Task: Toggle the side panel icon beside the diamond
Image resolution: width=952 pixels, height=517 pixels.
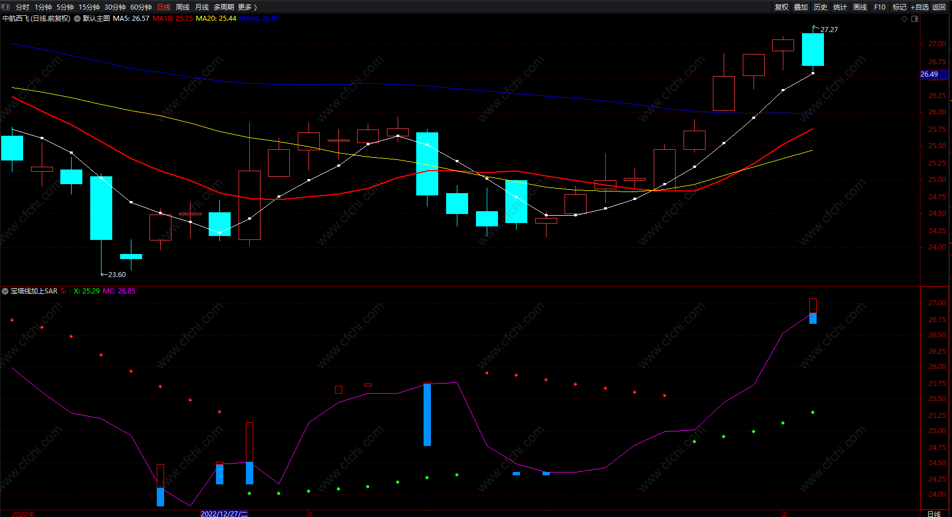Action: pos(915,19)
